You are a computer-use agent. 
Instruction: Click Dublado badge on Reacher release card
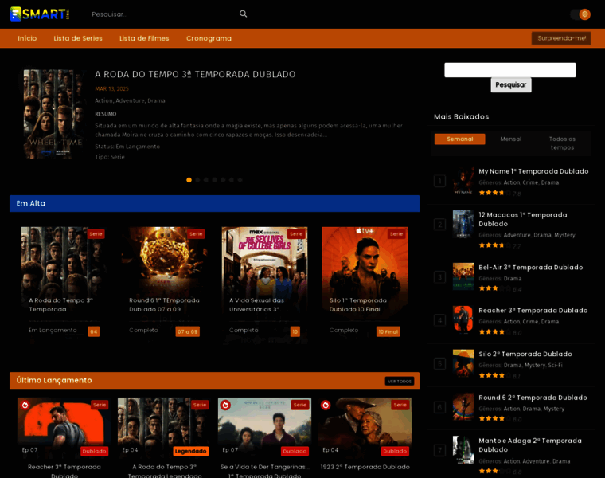94,451
